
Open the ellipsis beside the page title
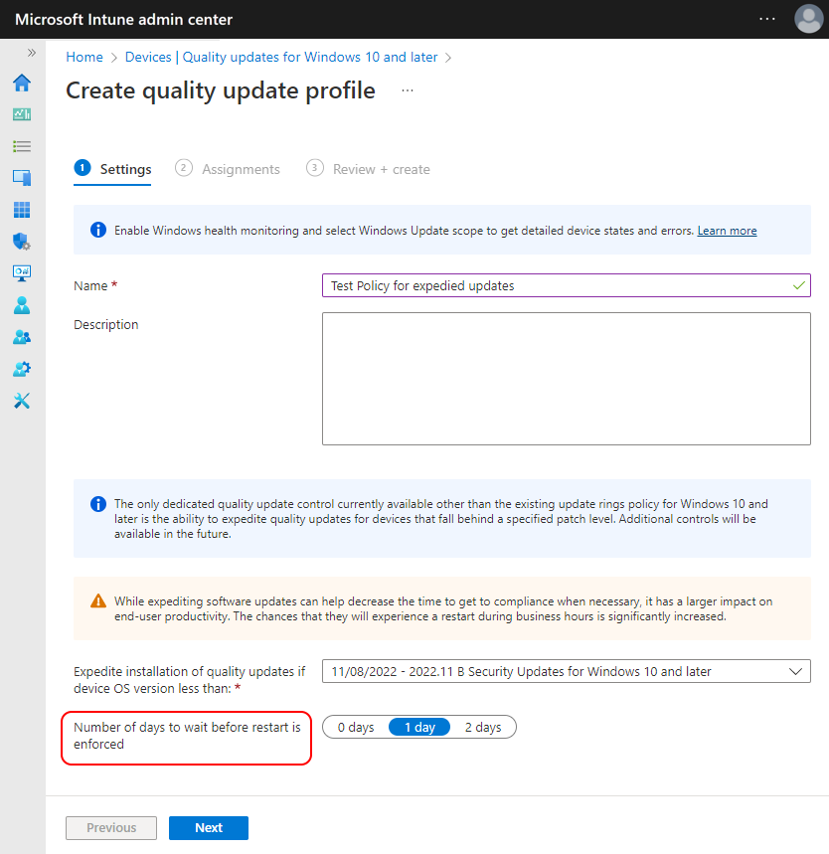[x=408, y=90]
